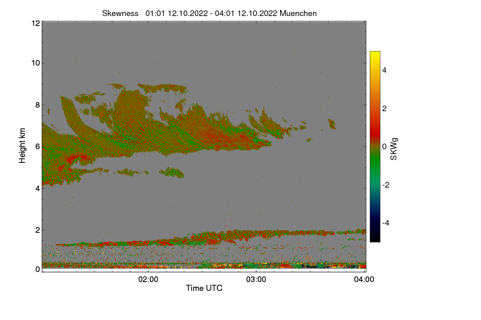Click the plot title starting with 'Skewness'
This screenshot has width=481, height=320.
pyautogui.click(x=209, y=13)
